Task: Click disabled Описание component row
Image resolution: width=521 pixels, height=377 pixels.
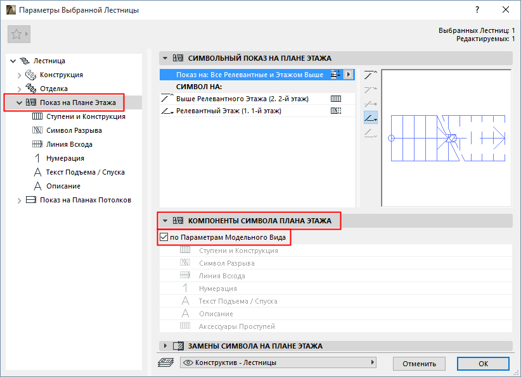Action: tap(335, 314)
